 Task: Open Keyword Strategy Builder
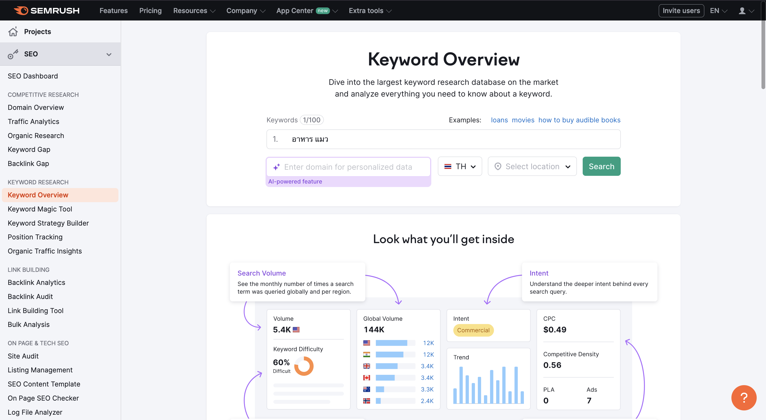point(48,223)
